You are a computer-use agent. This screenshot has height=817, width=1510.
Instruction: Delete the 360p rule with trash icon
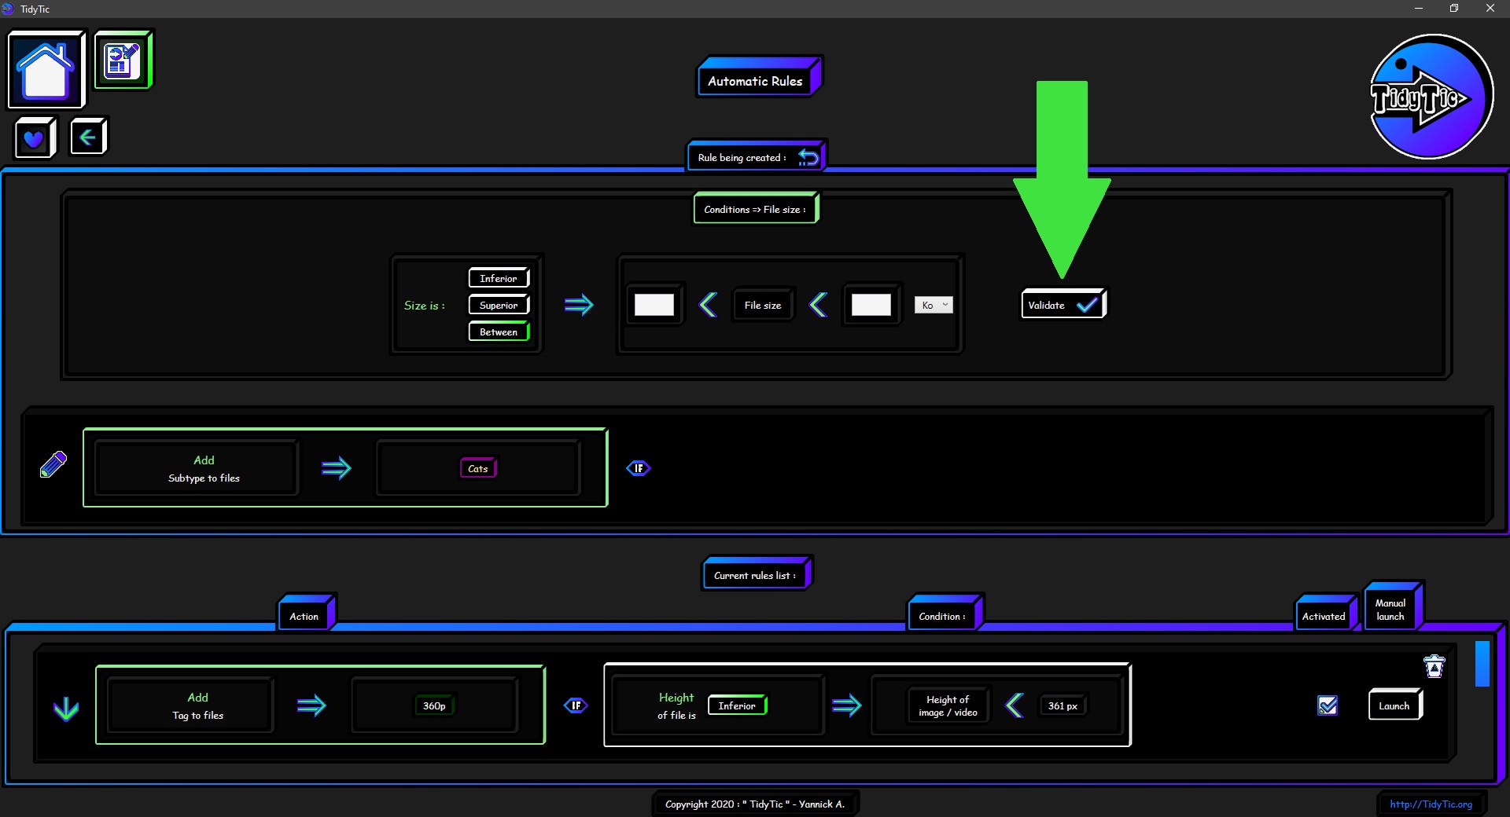1434,666
